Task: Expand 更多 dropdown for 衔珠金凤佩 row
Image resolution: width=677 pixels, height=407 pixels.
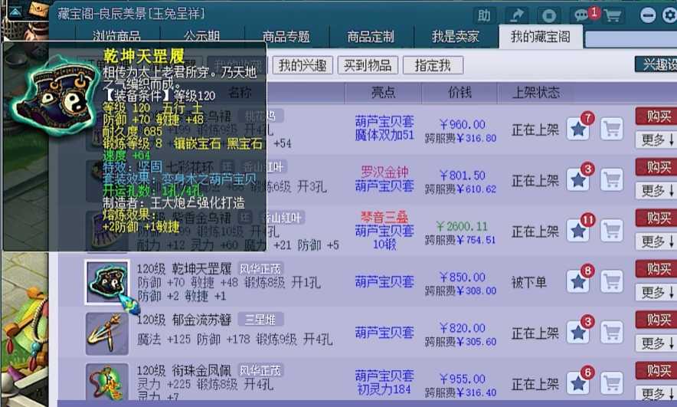Action: tap(657, 394)
